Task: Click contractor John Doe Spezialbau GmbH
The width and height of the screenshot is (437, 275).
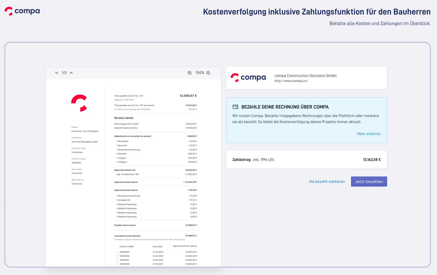Action: click(85, 142)
